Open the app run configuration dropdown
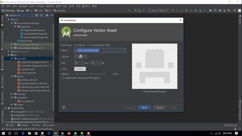Screen dimensions: 242x136 pyautogui.click(x=139, y=11)
